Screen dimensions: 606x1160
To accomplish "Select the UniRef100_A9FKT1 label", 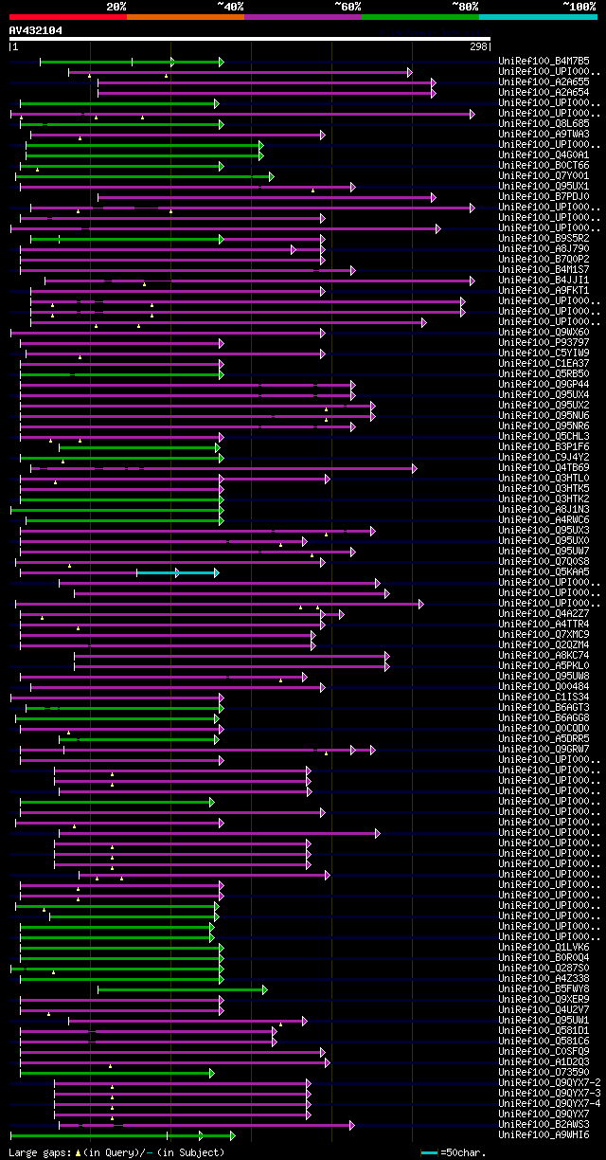I will click(544, 291).
